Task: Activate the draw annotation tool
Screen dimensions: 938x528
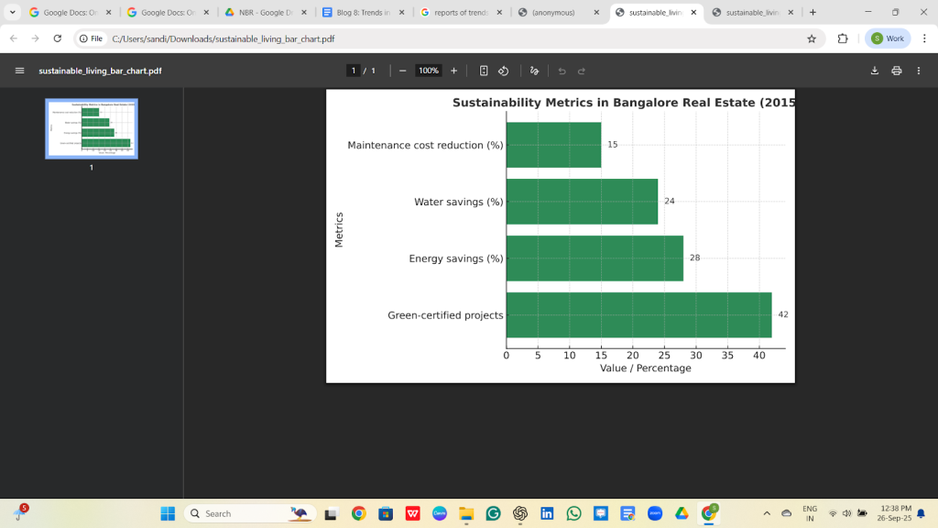Action: coord(534,71)
